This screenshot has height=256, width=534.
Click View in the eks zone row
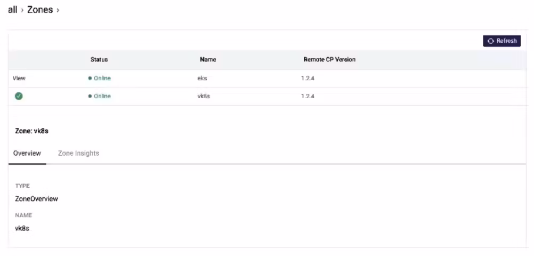pos(19,78)
